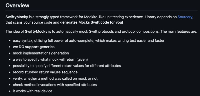
Task: Open the Sourcery link
Action: click(x=185, y=17)
